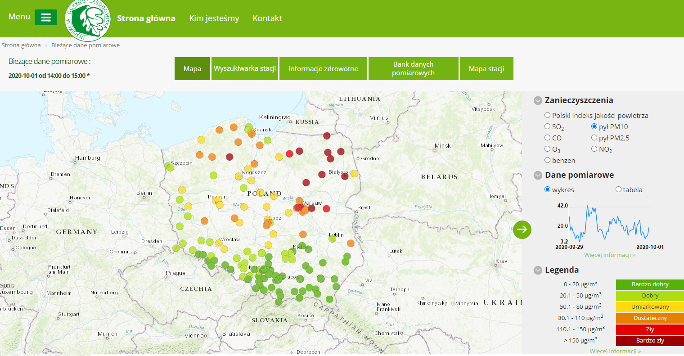Image resolution: width=684 pixels, height=356 pixels.
Task: Collapse the Dane pomiarowe section chevron
Action: click(x=538, y=176)
